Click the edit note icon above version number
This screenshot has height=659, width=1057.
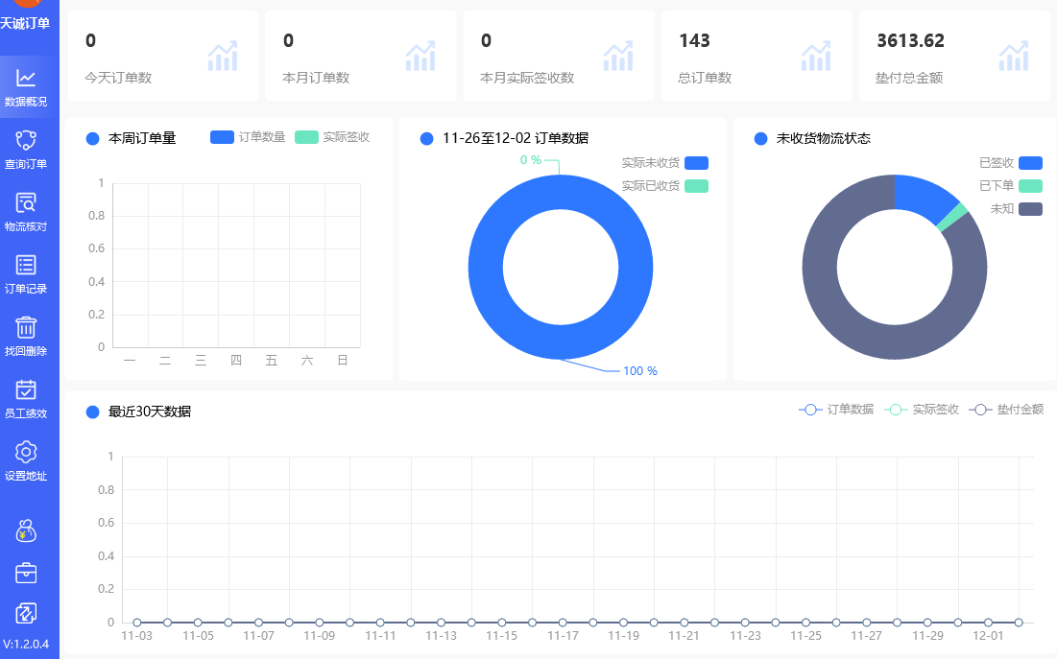point(26,613)
